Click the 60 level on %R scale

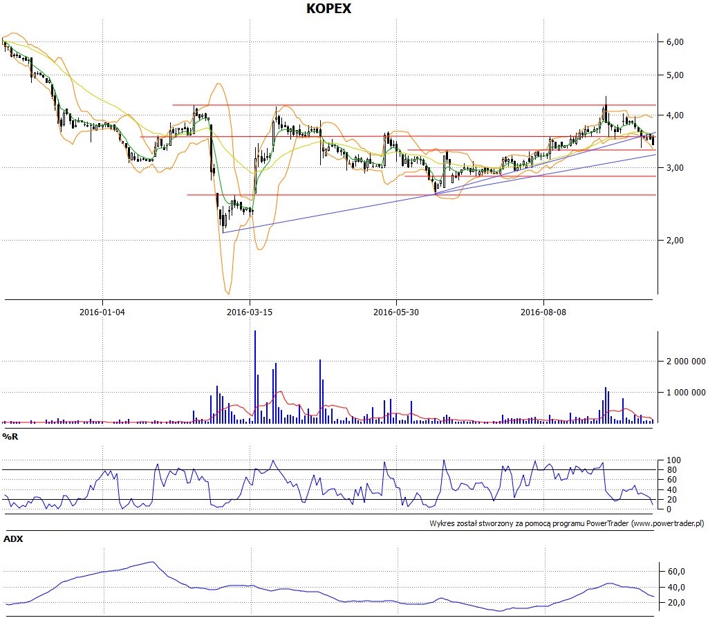coord(671,480)
